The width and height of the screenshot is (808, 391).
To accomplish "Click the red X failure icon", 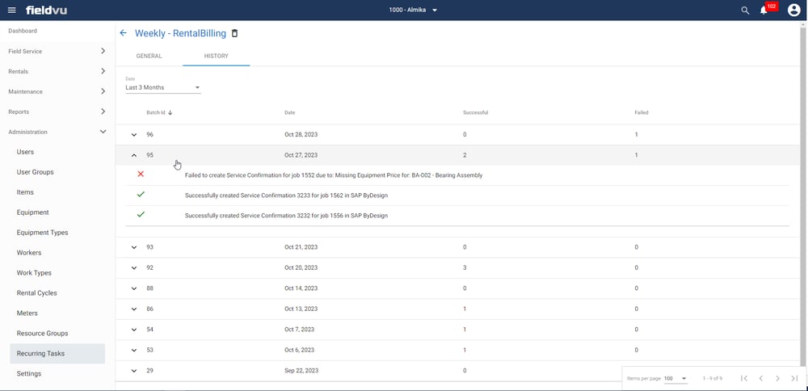I will 141,174.
